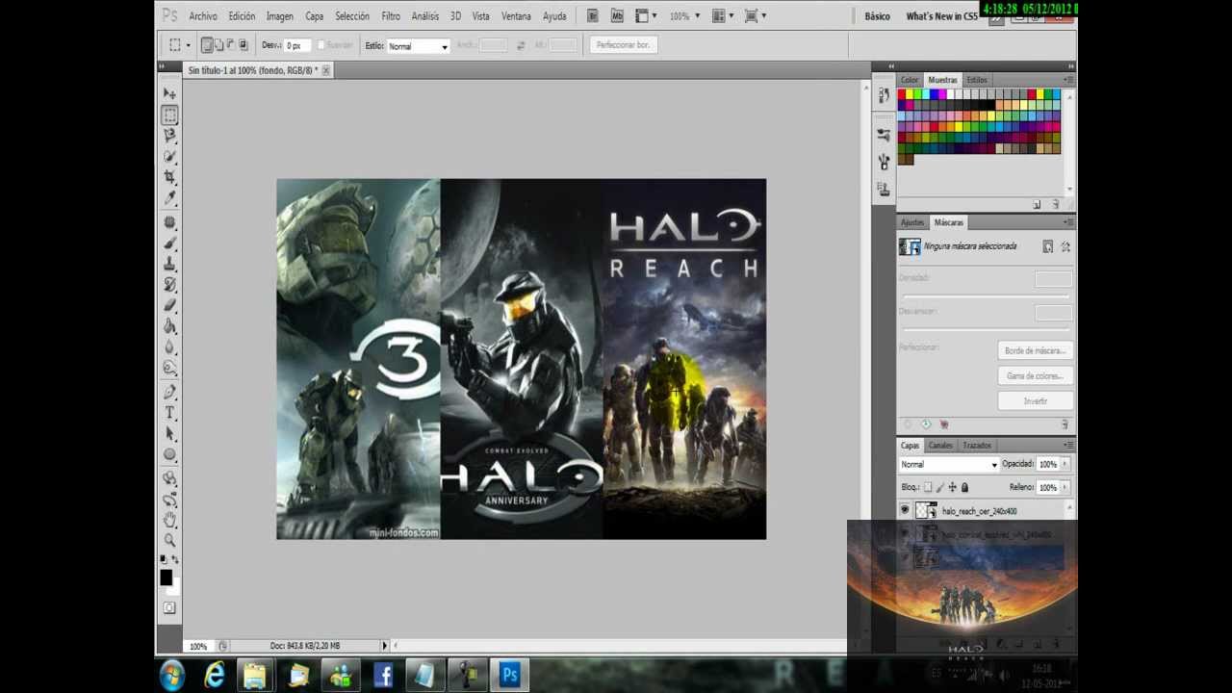Hide the halo_reach_oer_240x400 layer

coord(905,511)
